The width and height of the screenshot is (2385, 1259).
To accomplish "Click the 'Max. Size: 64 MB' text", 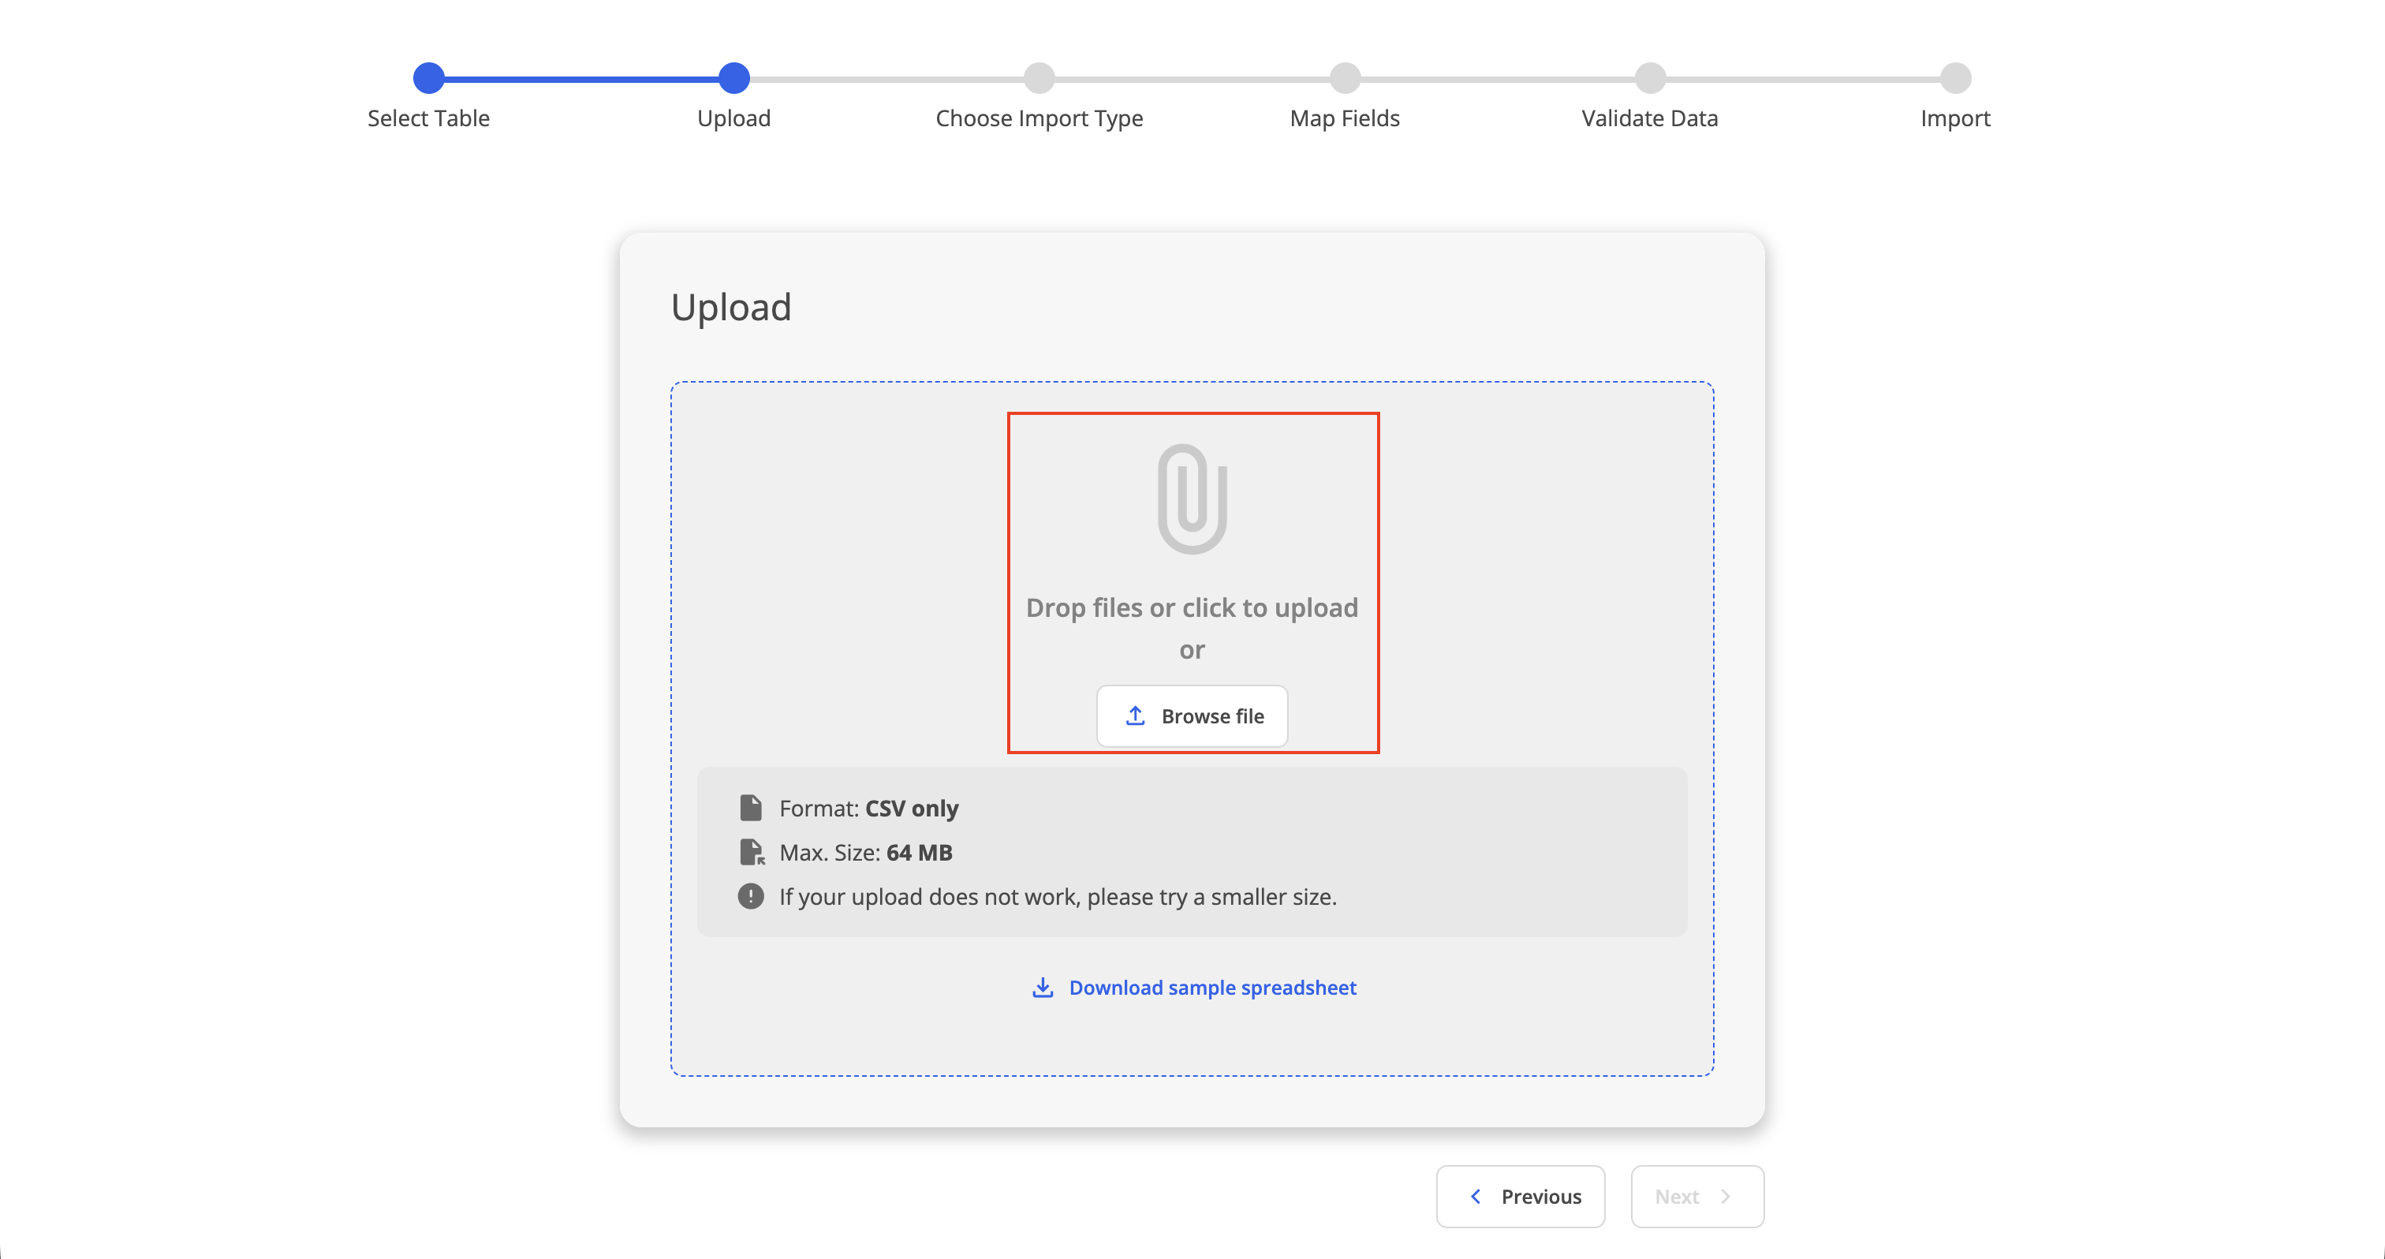I will pyautogui.click(x=866, y=853).
